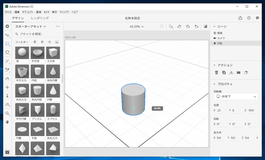The width and height of the screenshot is (265, 160).
Task: Click the scale X value 0.6 field
Action: (x=221, y=138)
